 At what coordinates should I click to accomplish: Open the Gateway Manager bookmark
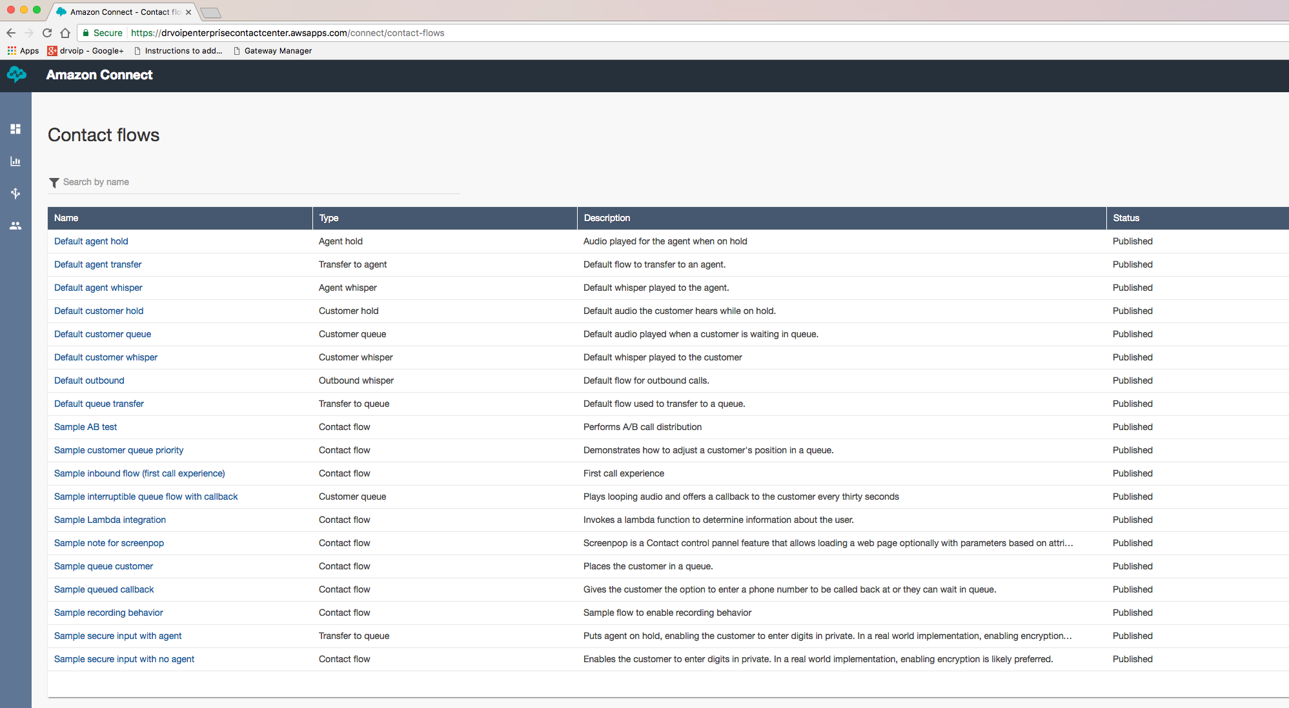(272, 50)
